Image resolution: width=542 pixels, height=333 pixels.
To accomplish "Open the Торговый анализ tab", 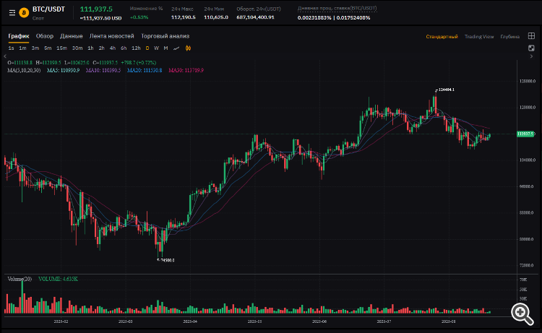I will coord(165,36).
